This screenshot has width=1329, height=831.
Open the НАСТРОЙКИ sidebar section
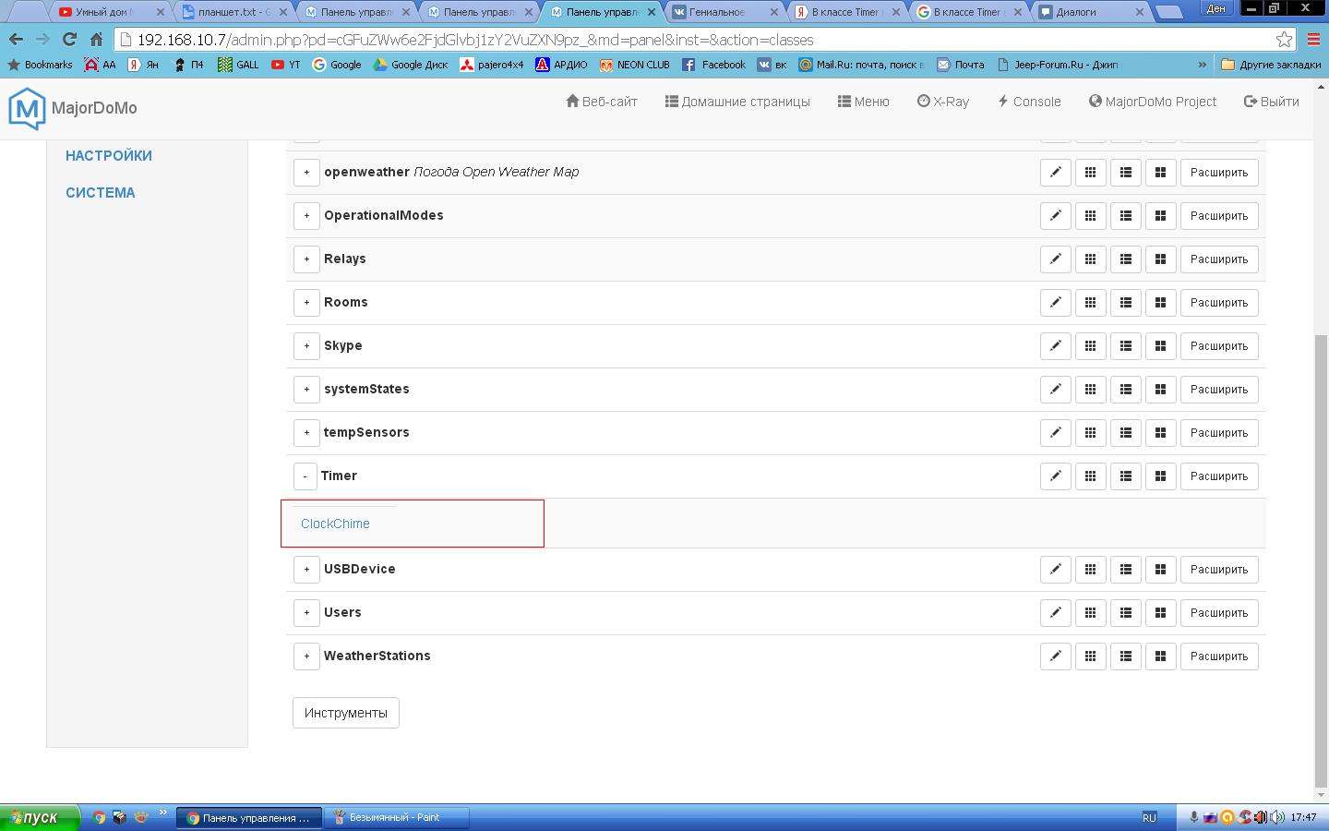[x=109, y=156]
